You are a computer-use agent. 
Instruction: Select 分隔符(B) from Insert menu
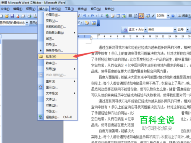pos(58,15)
